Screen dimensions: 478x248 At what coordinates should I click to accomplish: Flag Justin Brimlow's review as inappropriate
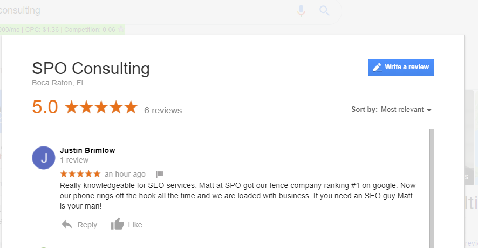coord(160,174)
